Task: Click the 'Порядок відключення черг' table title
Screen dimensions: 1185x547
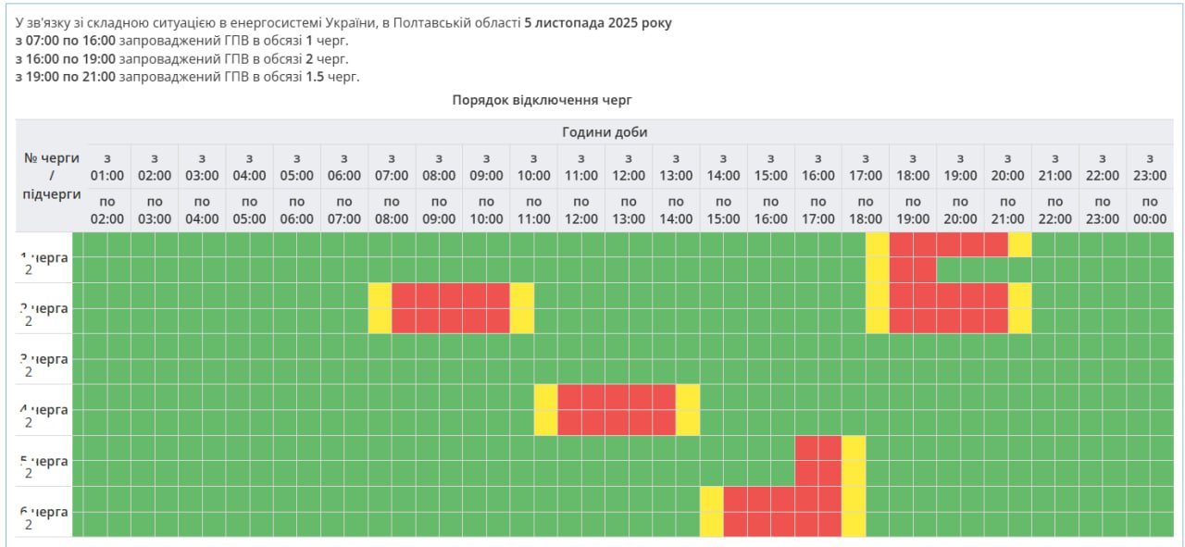Action: [542, 99]
